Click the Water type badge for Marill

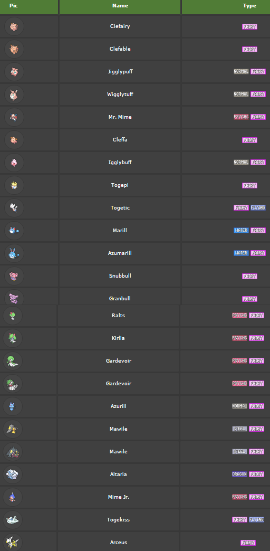coord(241,231)
